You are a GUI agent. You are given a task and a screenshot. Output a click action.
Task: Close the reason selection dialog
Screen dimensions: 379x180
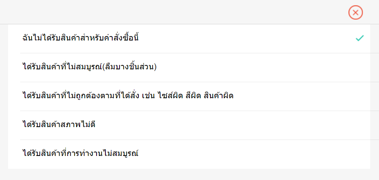click(356, 12)
